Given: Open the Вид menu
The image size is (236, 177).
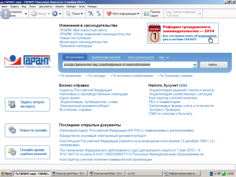Looking at the screenshot, I should click(24, 6).
